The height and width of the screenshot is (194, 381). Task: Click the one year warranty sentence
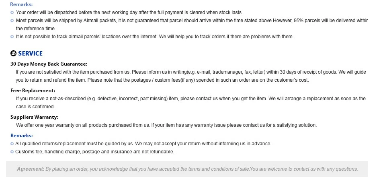tap(166, 125)
